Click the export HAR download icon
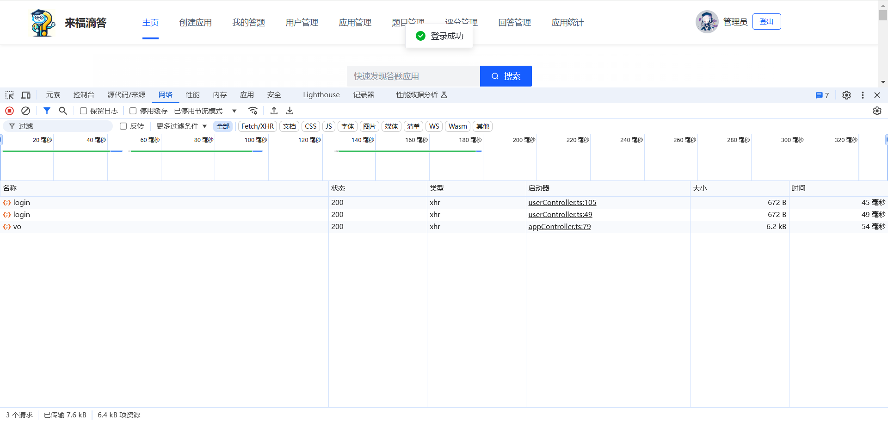 pyautogui.click(x=290, y=111)
